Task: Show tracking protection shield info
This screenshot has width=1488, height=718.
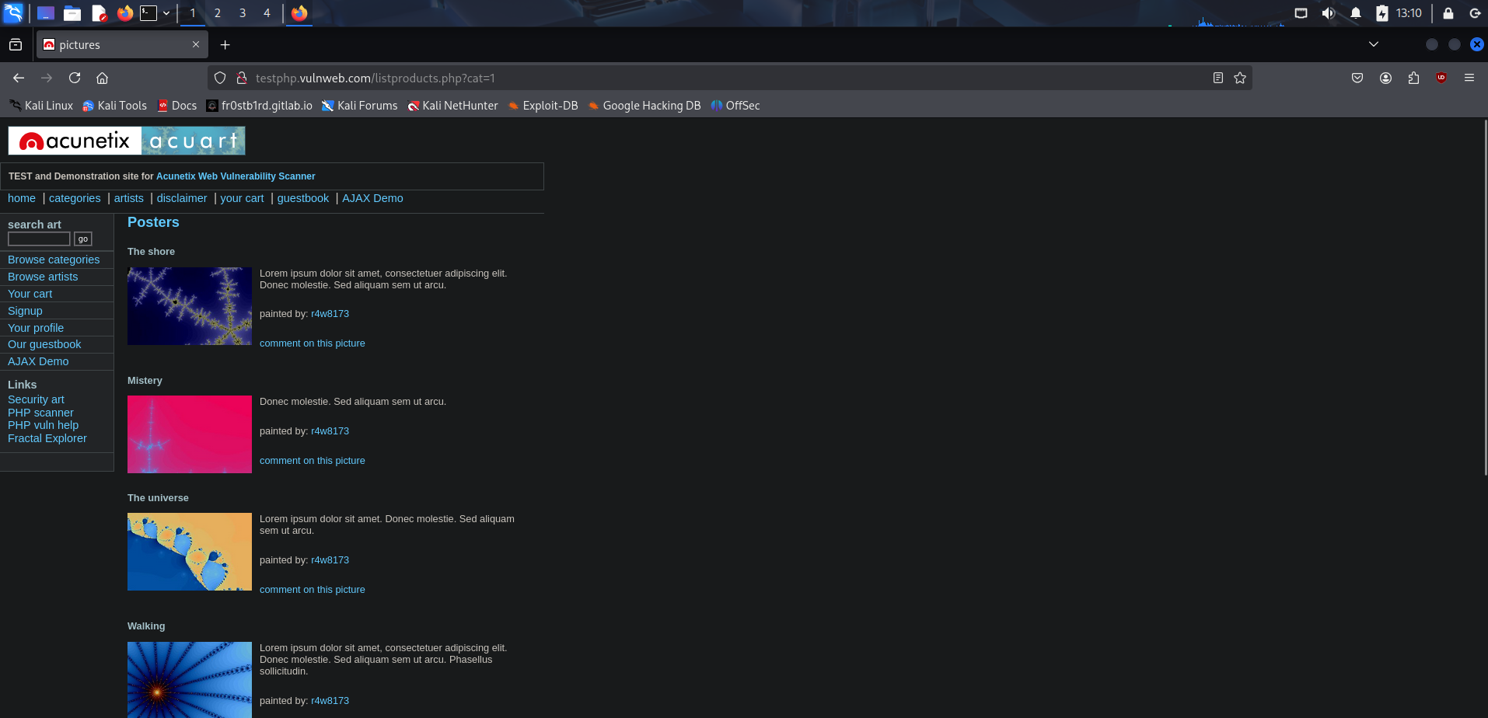Action: pos(220,78)
